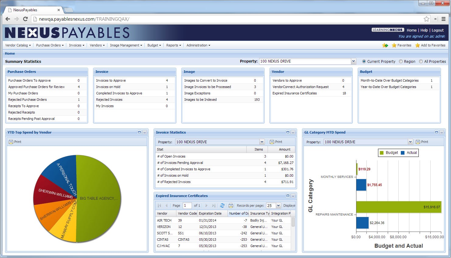Click the printer icon in certificates paging toolbar
This screenshot has width=451, height=258.
pyautogui.click(x=231, y=205)
